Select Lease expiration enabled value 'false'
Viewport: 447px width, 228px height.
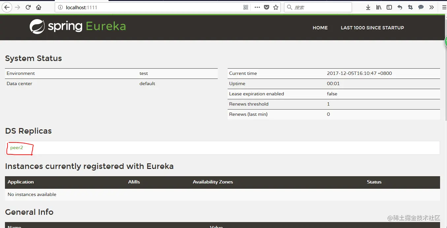pos(332,94)
